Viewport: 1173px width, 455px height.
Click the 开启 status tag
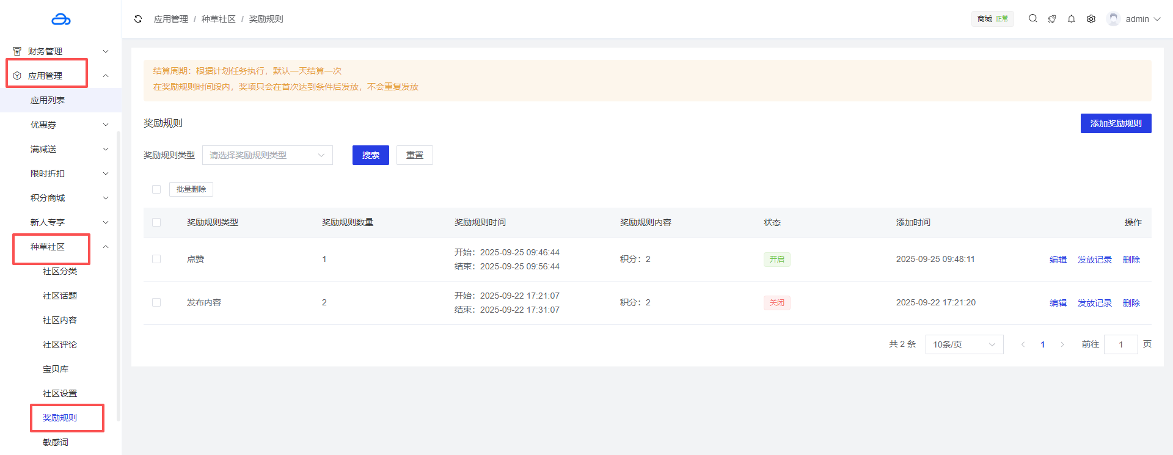point(777,260)
